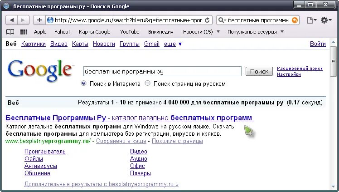
Task: Open the gear settings menu
Action: tap(326, 20)
